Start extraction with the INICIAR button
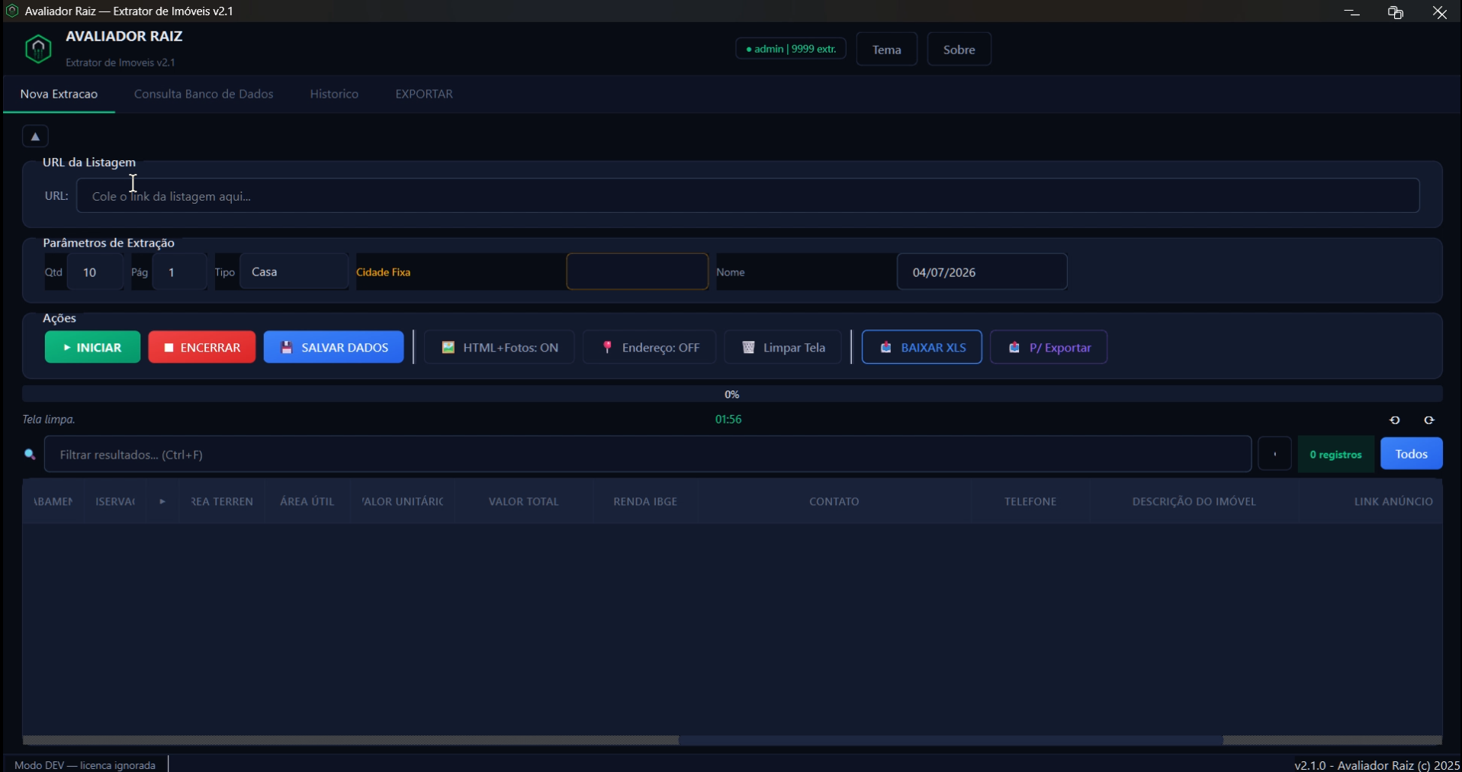 pos(92,347)
